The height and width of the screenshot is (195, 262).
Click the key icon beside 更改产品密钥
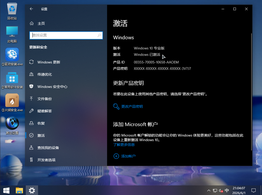click(x=116, y=107)
